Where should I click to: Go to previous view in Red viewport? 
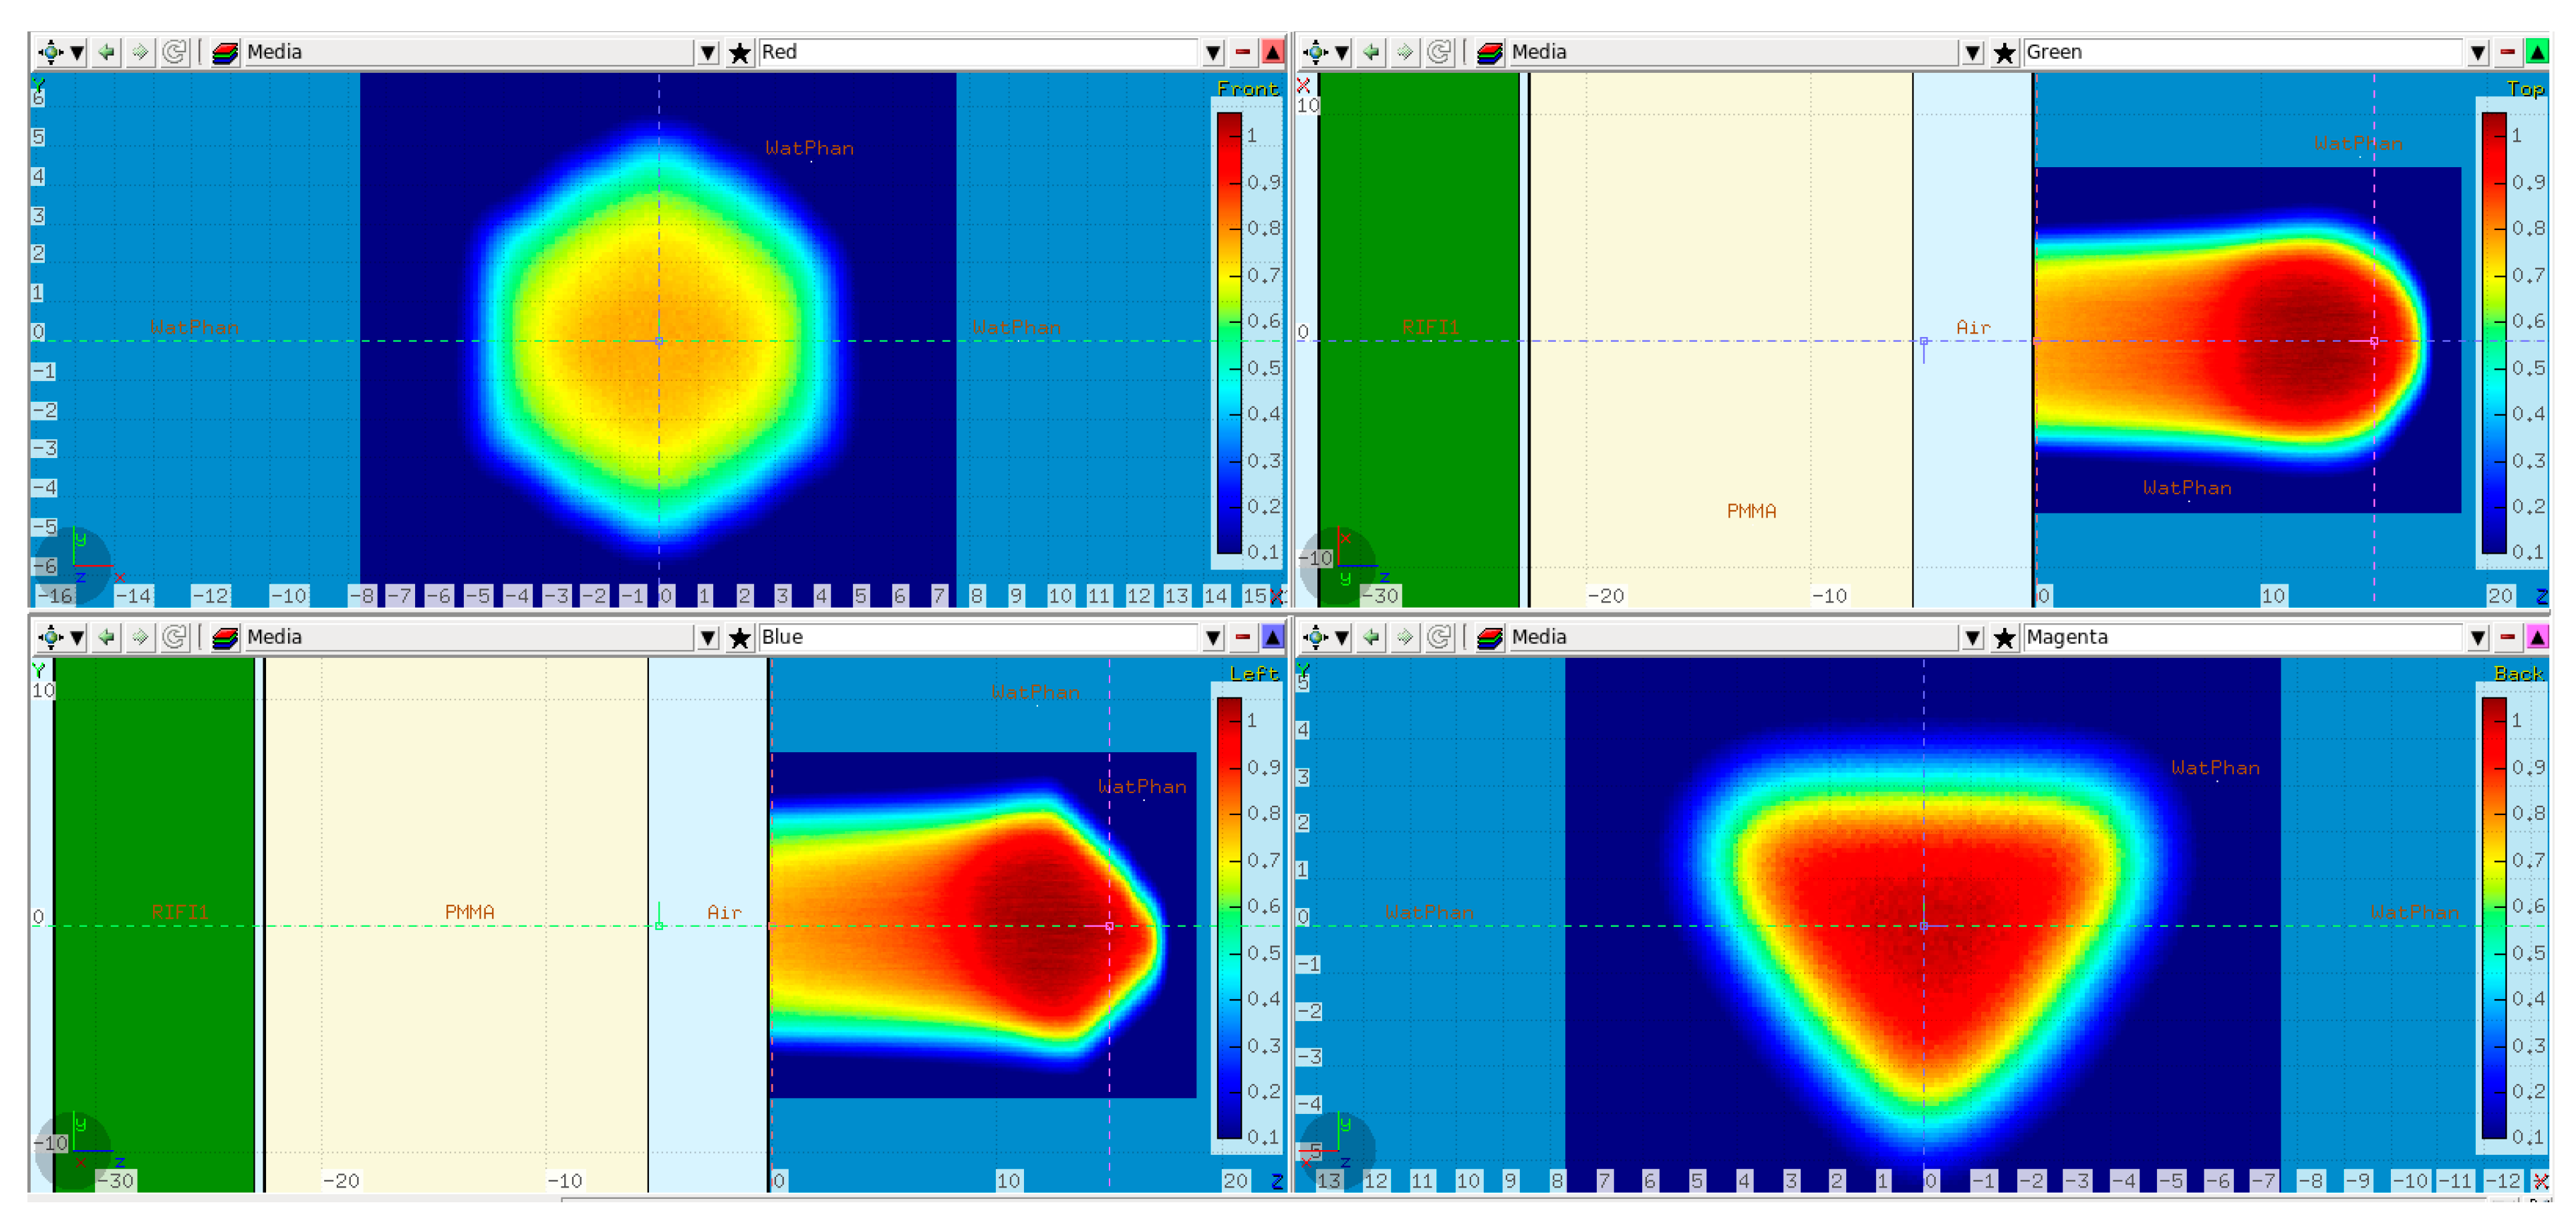point(107,52)
